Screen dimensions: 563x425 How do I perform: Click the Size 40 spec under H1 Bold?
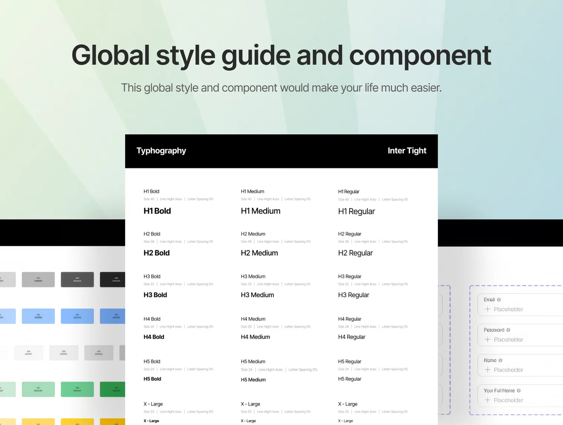pyautogui.click(x=149, y=199)
